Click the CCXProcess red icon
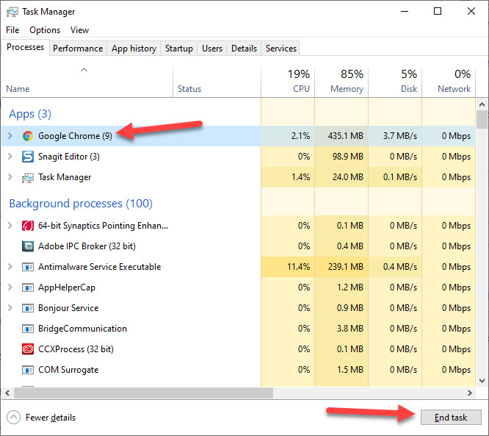This screenshot has width=489, height=436. point(28,349)
